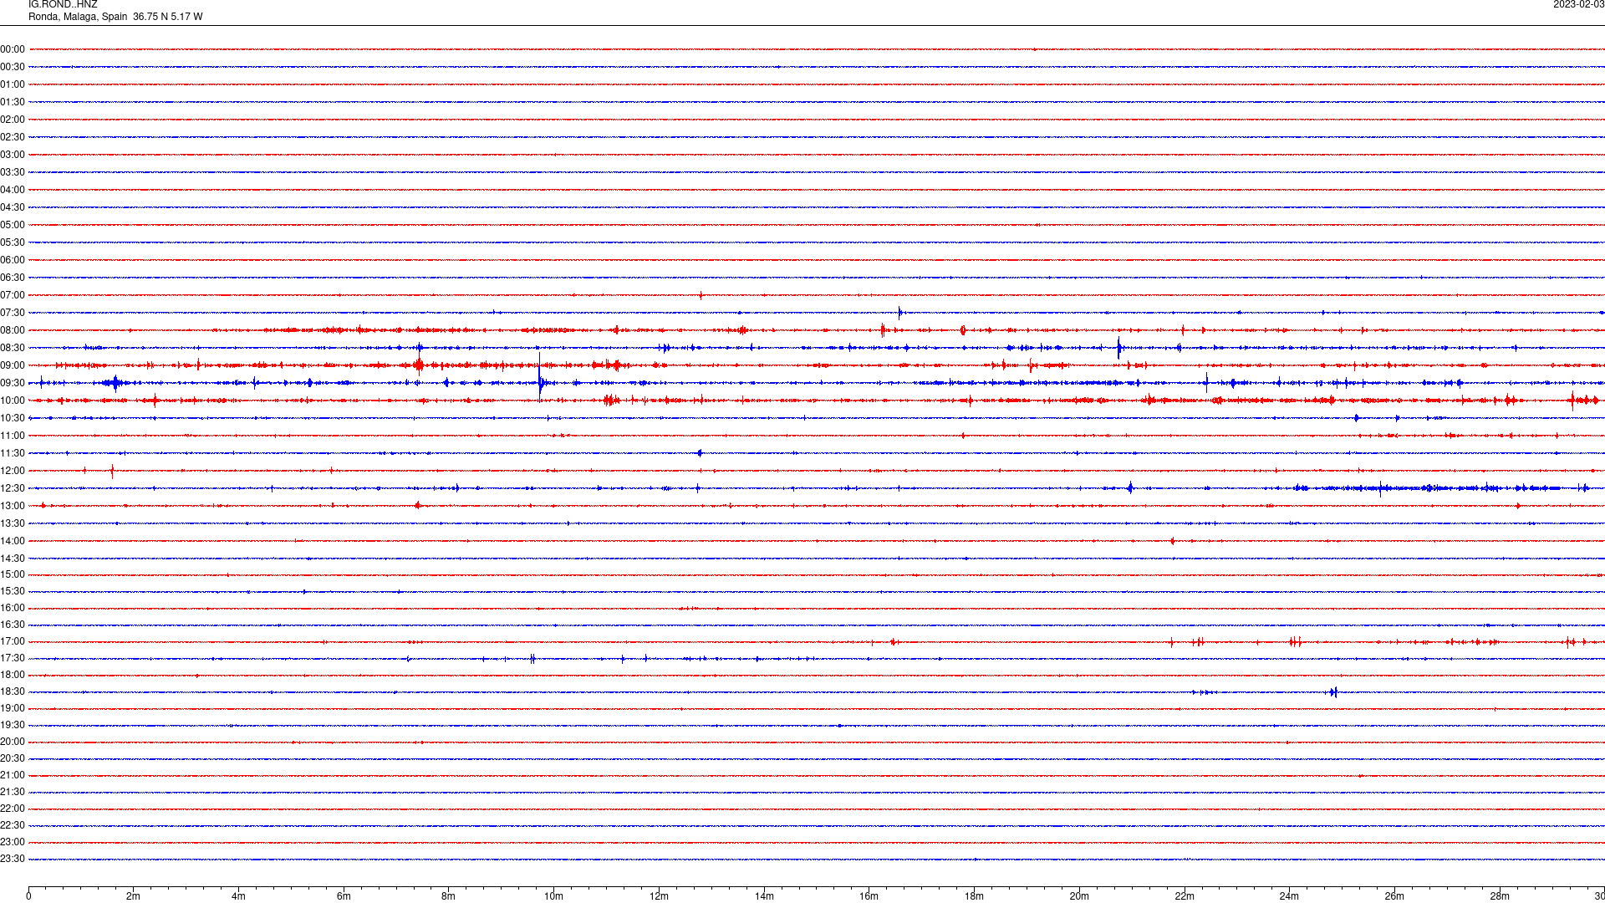Viewport: 1605px width, 903px height.
Task: Select the 21:30 time row label
Action: [x=13, y=792]
